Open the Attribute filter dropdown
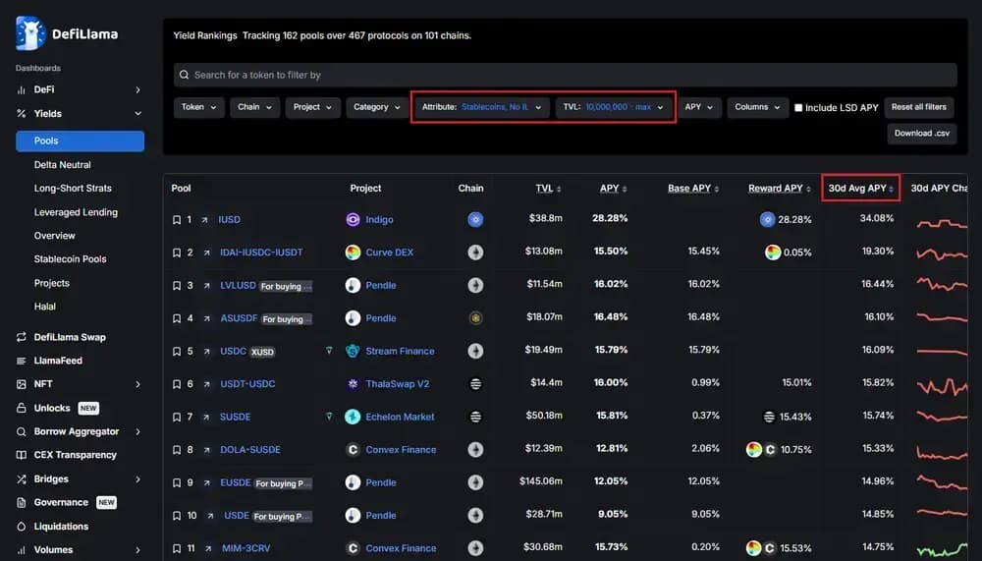 481,107
